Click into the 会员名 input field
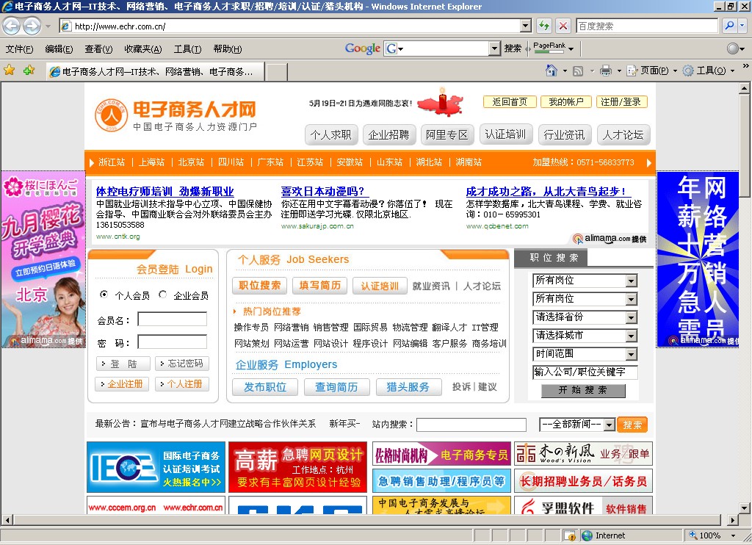This screenshot has height=545, width=752. (172, 320)
